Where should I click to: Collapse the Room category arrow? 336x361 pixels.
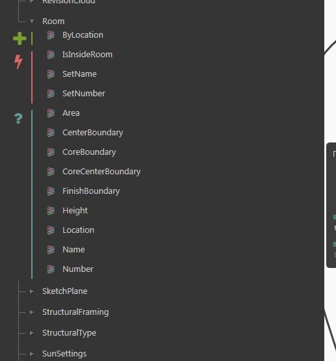32,21
